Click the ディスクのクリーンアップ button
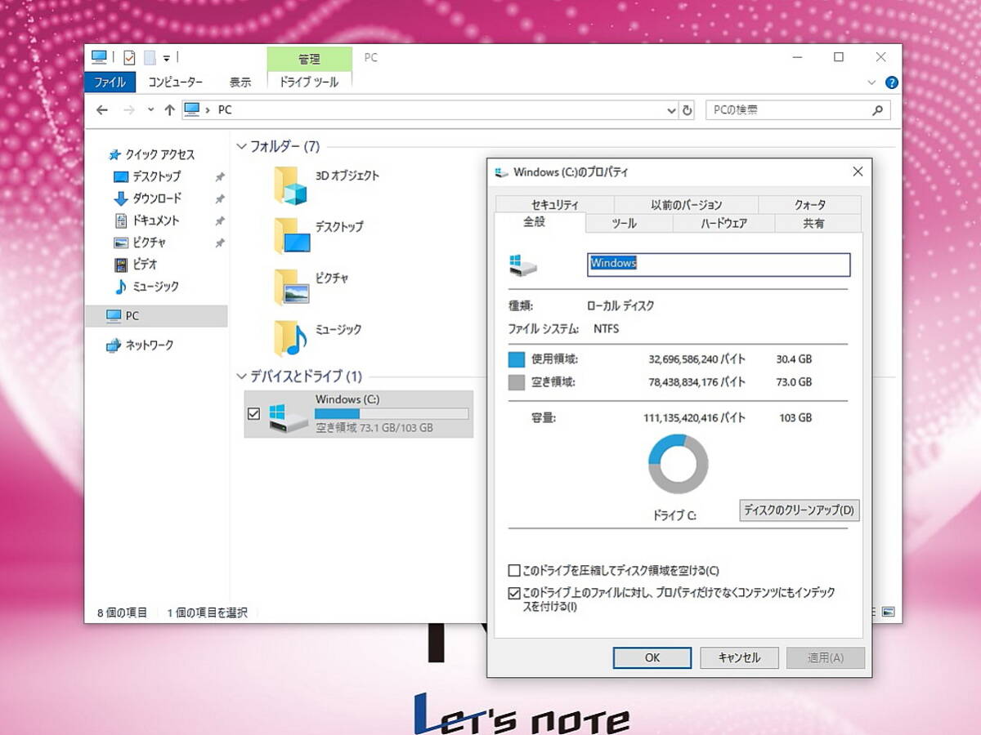Viewport: 981px width, 735px height. [799, 510]
